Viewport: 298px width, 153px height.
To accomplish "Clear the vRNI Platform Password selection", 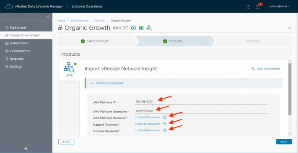I will point(165,117).
